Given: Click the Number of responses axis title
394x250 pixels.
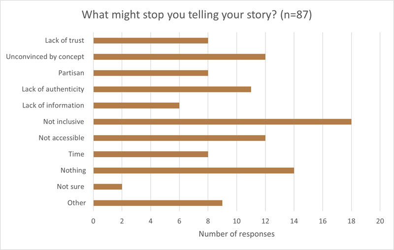Looking at the screenshot, I should [236, 234].
